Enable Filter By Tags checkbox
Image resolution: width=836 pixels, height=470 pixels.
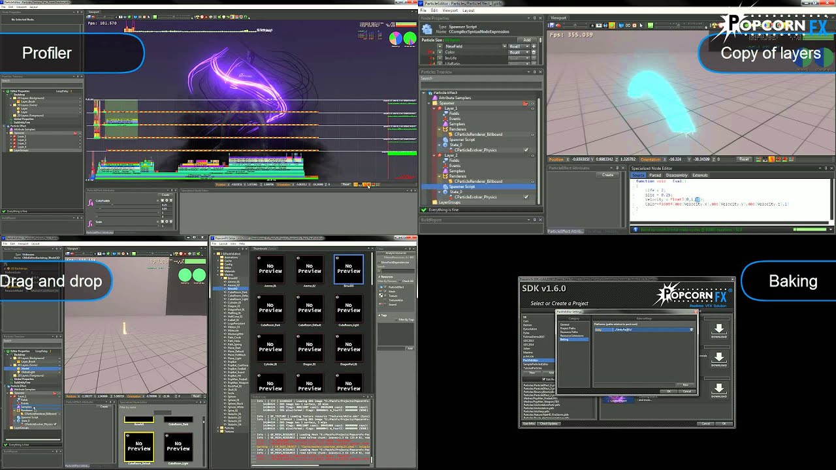(x=396, y=320)
